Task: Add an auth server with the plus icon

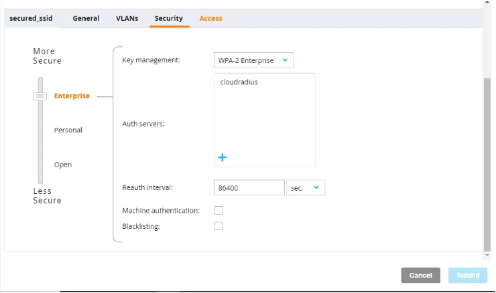Action: pos(223,157)
